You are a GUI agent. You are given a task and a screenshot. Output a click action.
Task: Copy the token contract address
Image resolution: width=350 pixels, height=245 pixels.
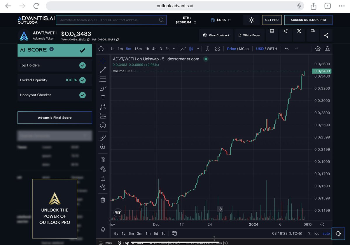pyautogui.click(x=88, y=39)
